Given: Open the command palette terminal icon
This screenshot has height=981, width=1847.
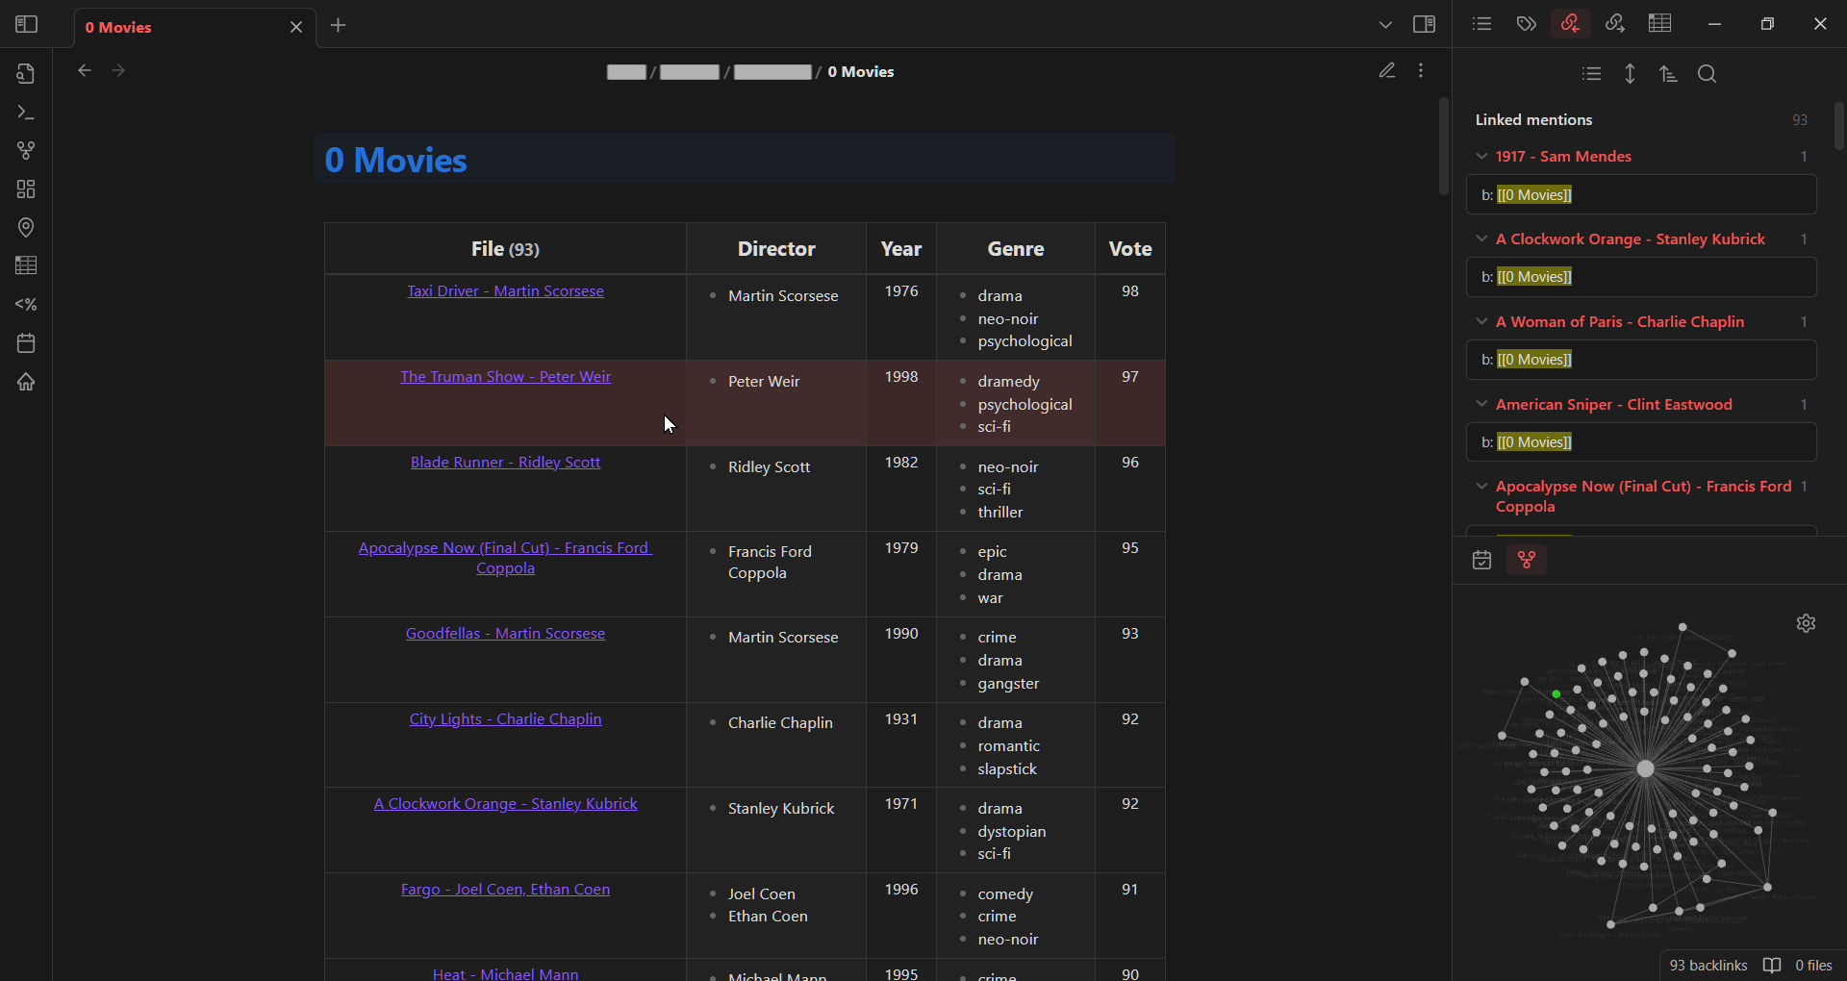Looking at the screenshot, I should (x=26, y=113).
